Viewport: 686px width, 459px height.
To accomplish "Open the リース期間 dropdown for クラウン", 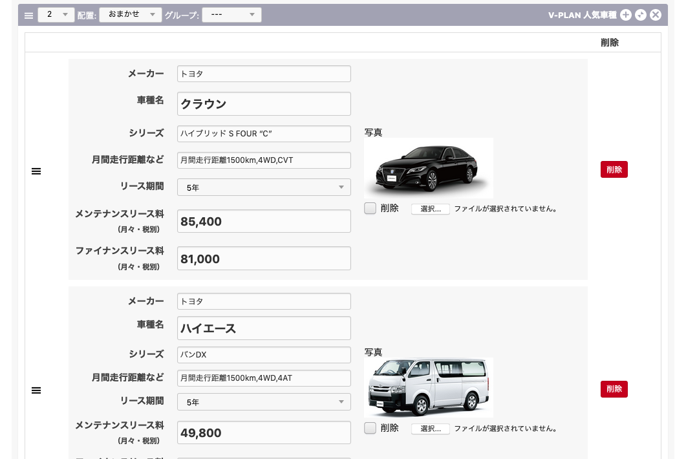I will 264,187.
